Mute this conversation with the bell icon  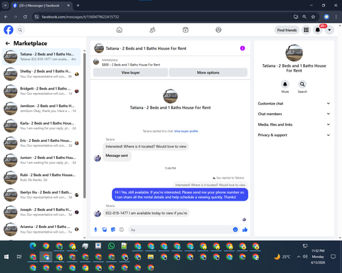point(285,84)
